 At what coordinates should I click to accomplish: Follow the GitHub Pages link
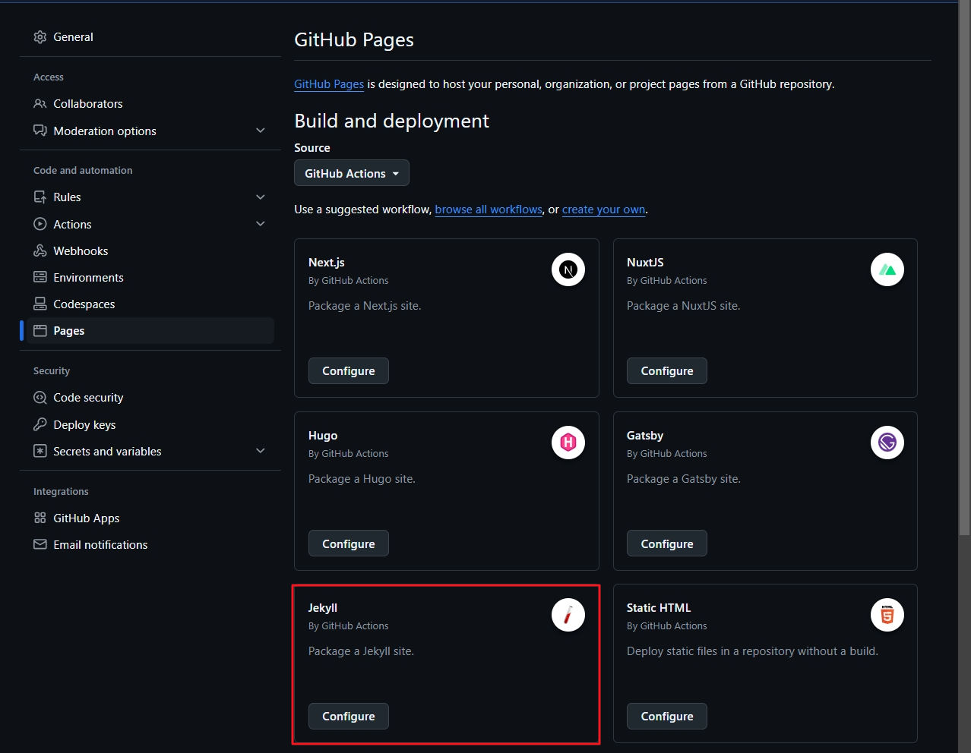[x=329, y=84]
